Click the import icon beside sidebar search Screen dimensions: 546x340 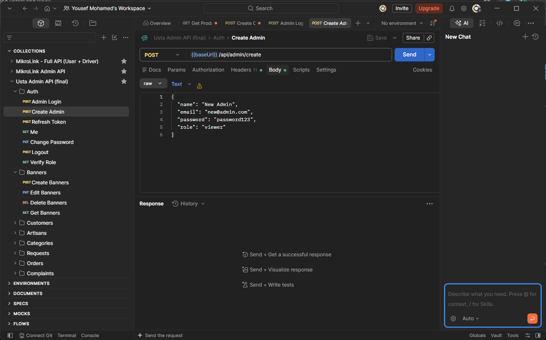pos(115,37)
